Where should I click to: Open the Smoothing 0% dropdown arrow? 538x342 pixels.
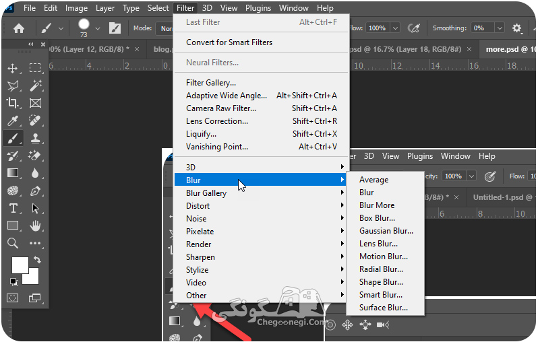(x=500, y=28)
